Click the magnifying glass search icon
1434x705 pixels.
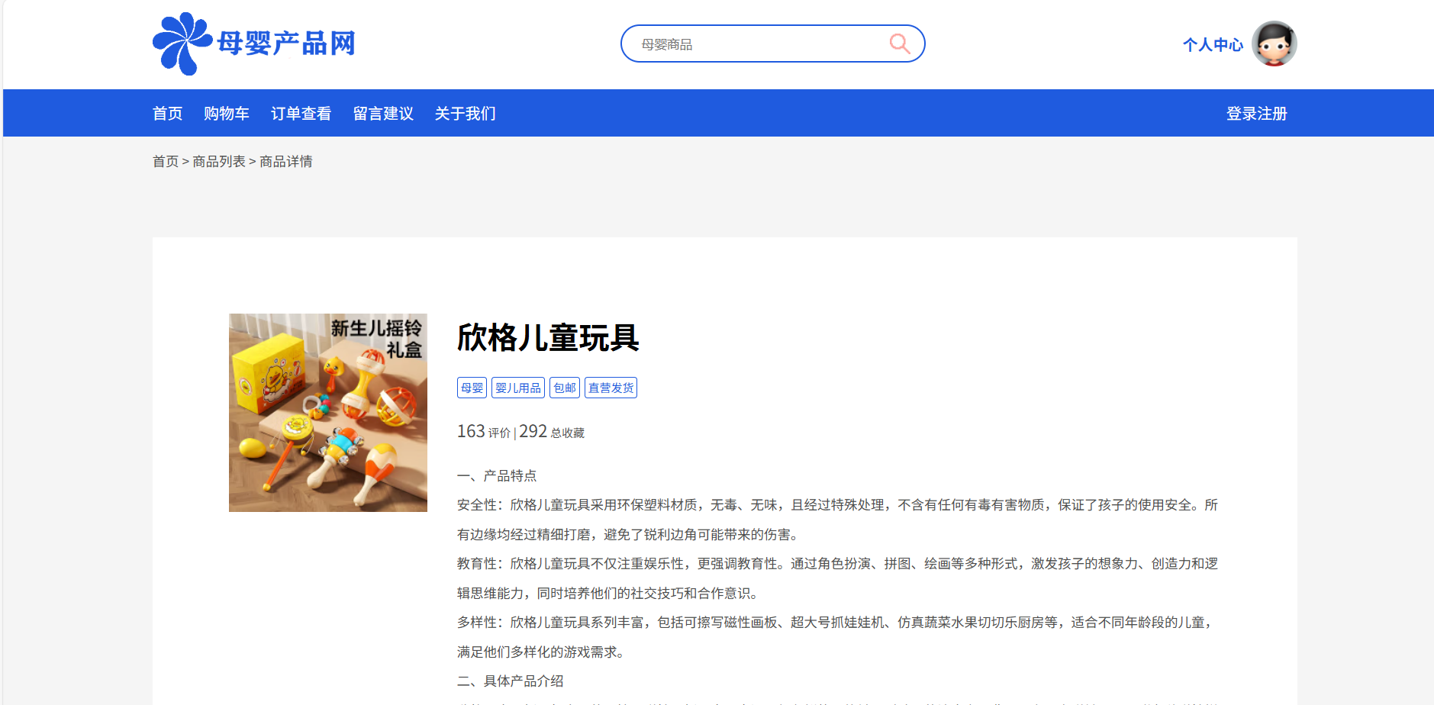point(900,43)
